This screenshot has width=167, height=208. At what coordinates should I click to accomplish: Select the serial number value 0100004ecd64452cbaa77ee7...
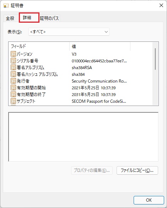pos(99,61)
